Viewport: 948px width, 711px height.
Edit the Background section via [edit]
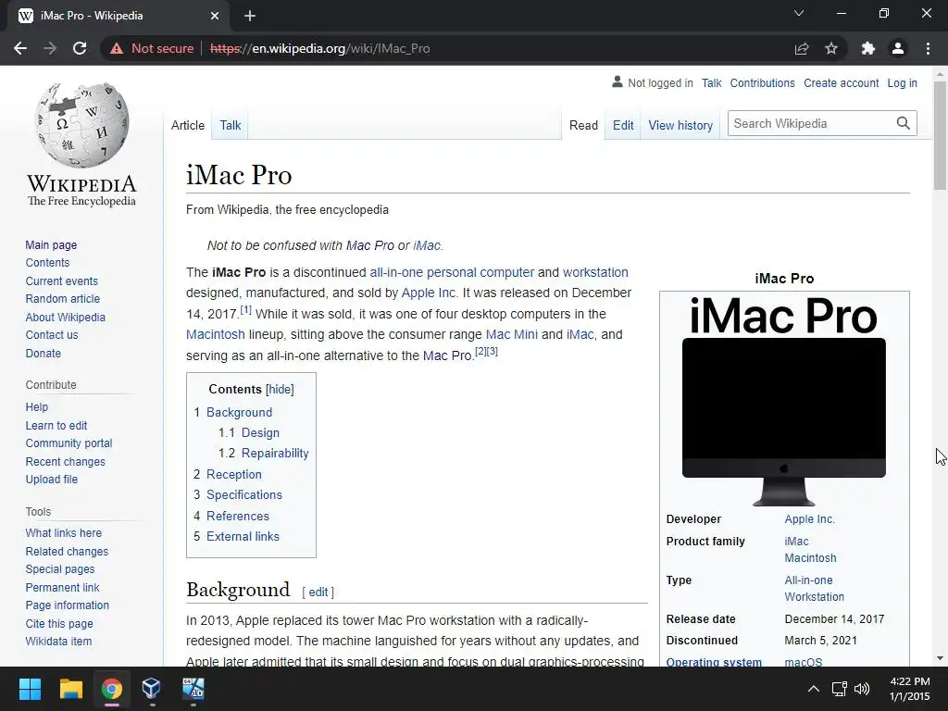pos(318,592)
